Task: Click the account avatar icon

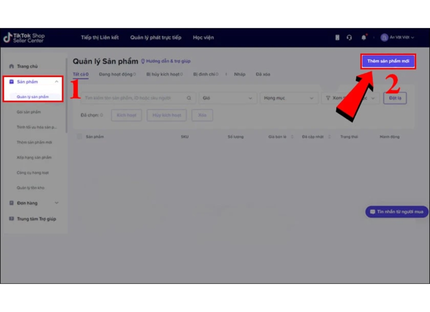Action: (384, 38)
